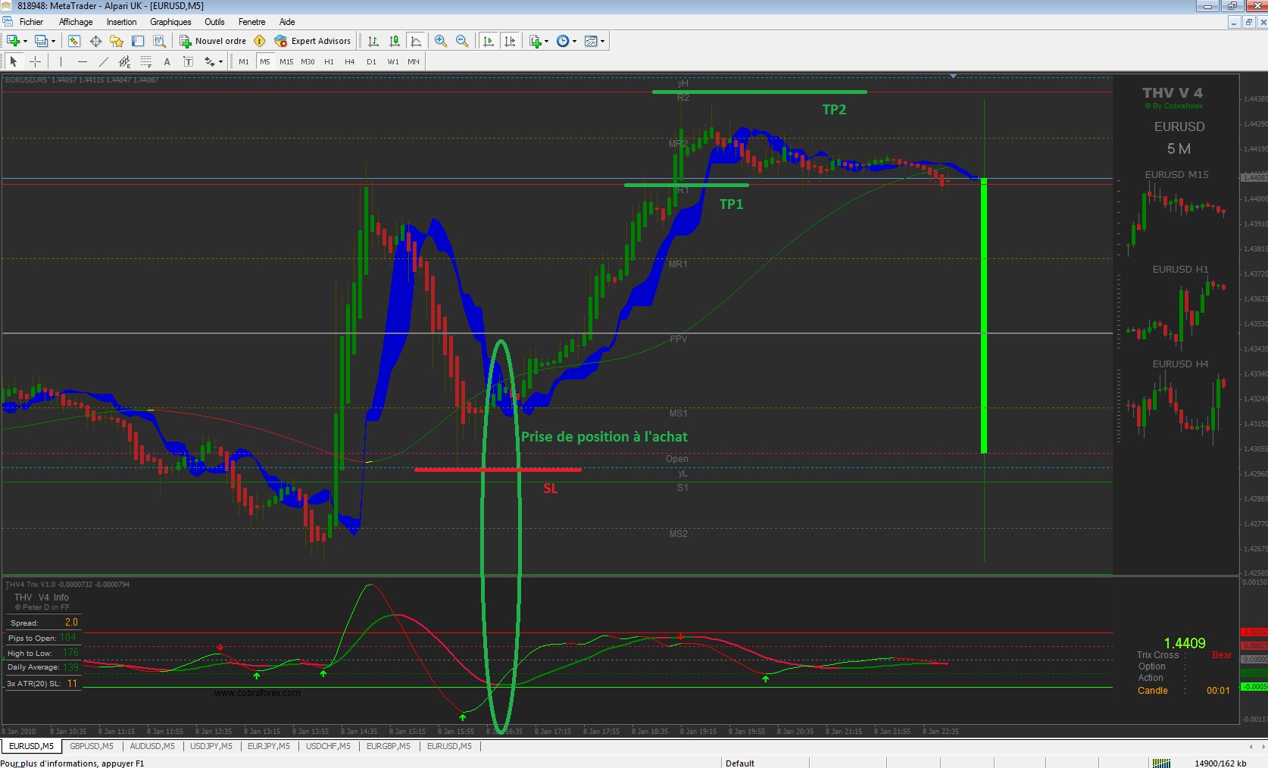This screenshot has height=768, width=1268.
Task: Pick the Fibonacci retracement tool
Action: tap(146, 61)
